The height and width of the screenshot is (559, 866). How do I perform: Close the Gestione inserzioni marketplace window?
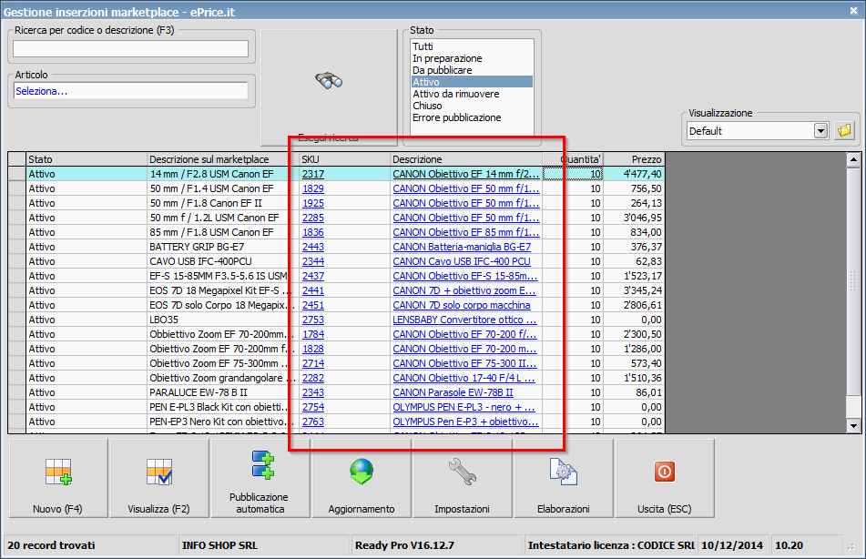click(x=853, y=11)
